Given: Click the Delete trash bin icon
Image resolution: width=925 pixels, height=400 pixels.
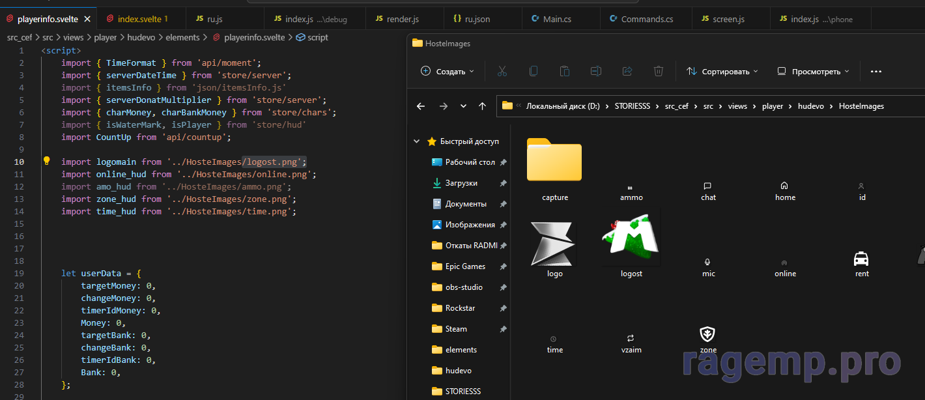Looking at the screenshot, I should [x=659, y=72].
